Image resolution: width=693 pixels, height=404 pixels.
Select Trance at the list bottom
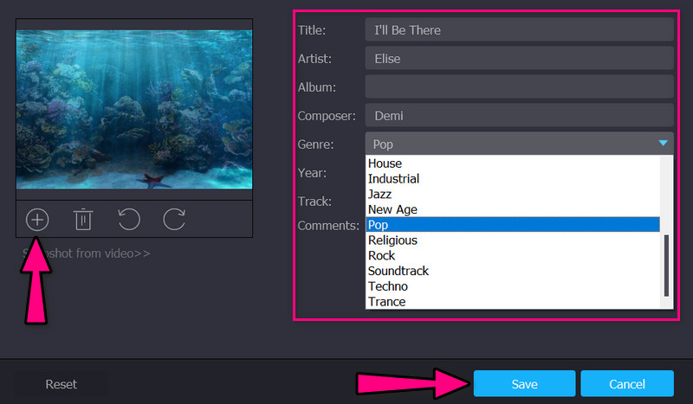pyautogui.click(x=386, y=302)
